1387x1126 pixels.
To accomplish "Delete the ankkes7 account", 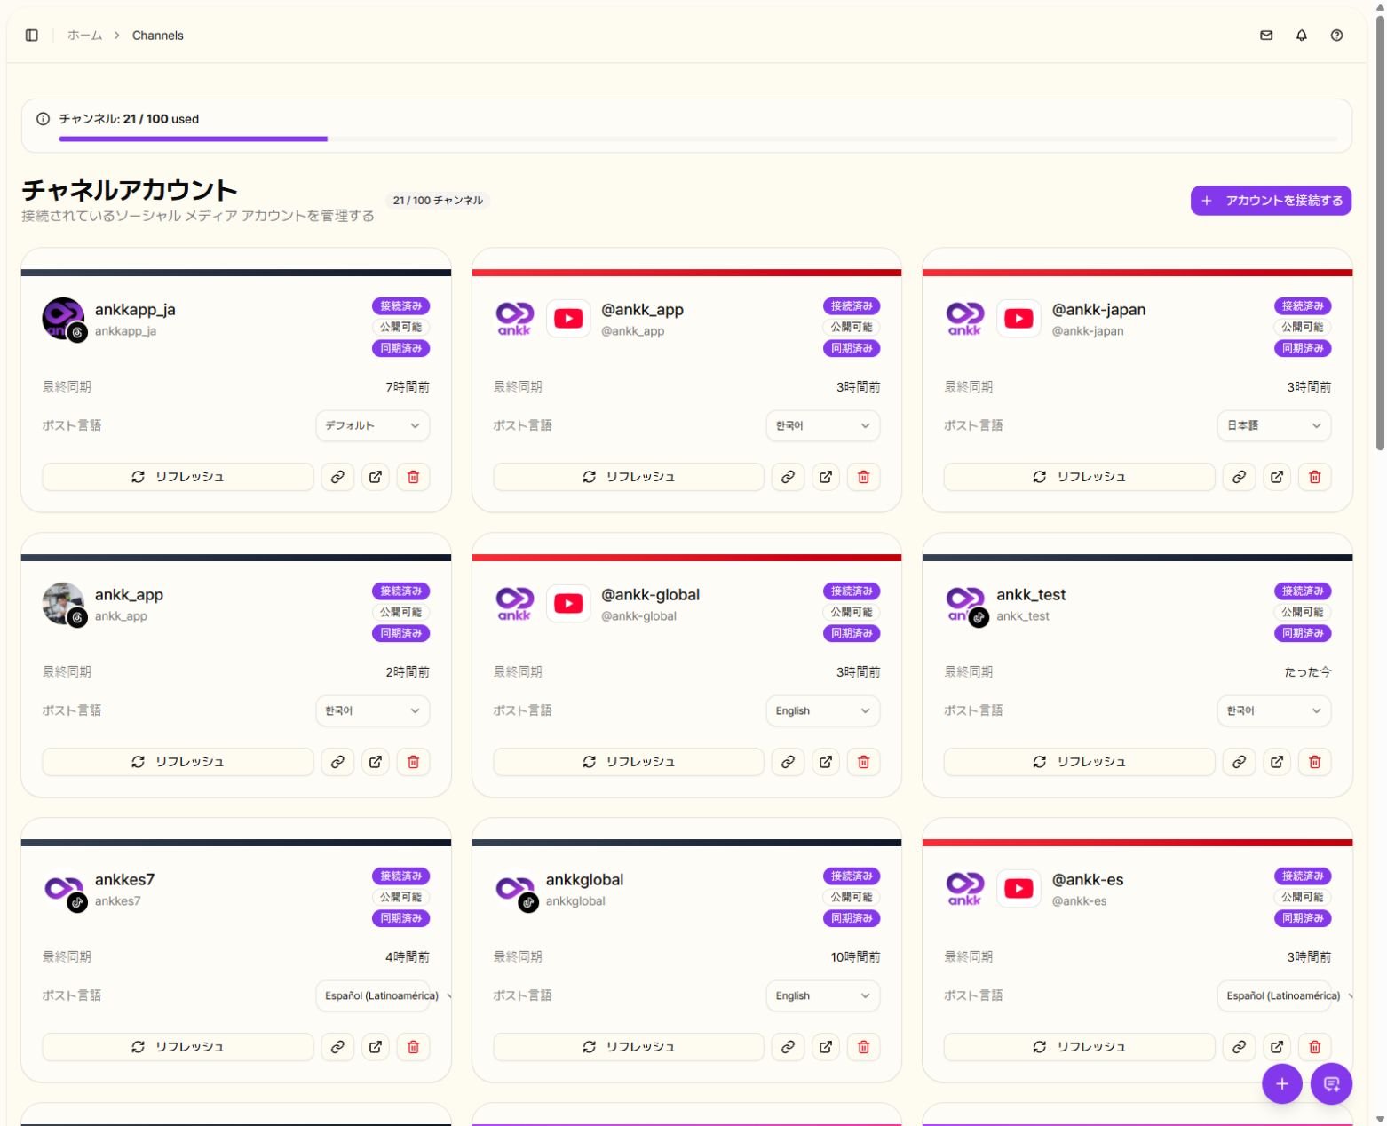I will point(413,1047).
